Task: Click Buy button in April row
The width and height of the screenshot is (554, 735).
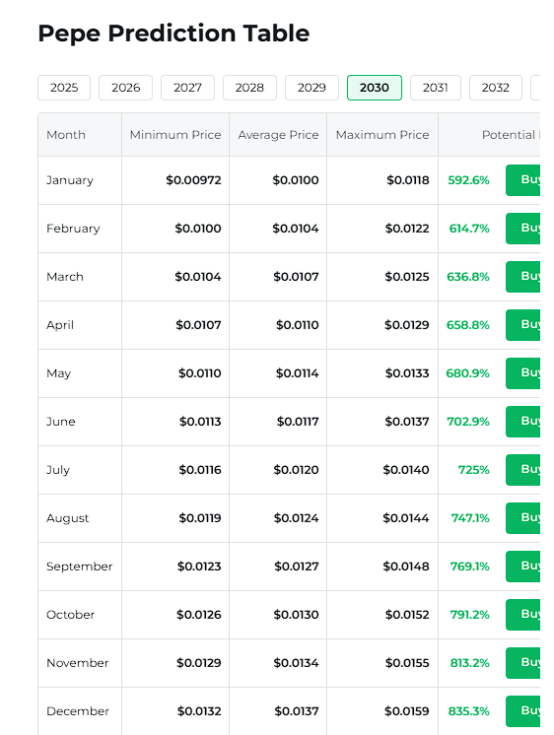Action: click(x=523, y=325)
